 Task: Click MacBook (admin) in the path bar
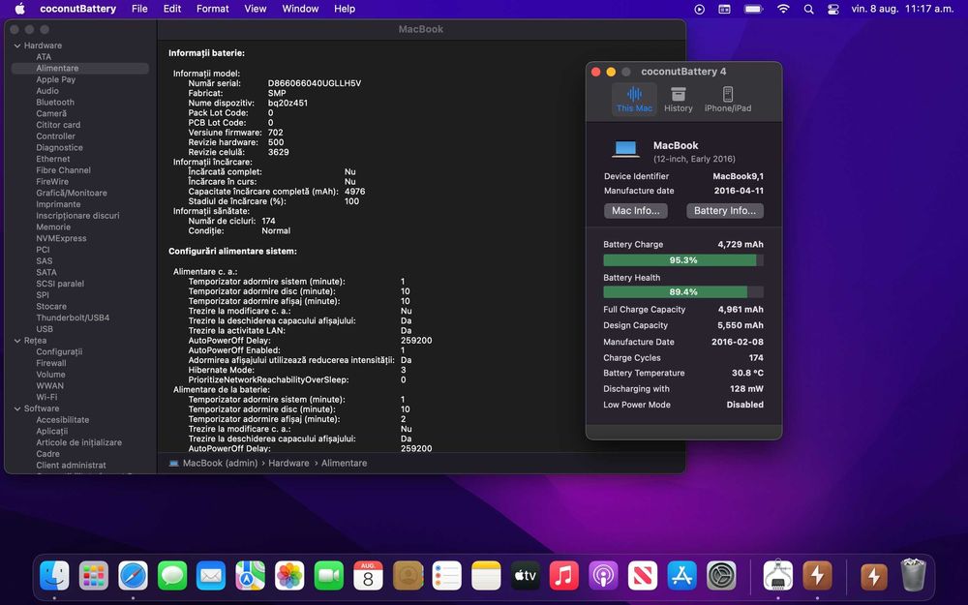click(220, 463)
